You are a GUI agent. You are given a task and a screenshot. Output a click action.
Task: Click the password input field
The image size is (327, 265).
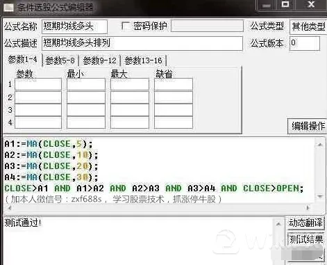pyautogui.click(x=207, y=26)
